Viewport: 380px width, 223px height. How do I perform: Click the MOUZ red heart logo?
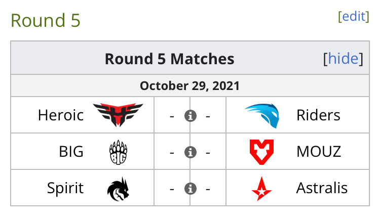click(262, 152)
